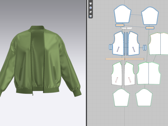The width and height of the screenshot is (168, 126).
Task: Select the bottom-left green-outlined sleeve pattern
Action: pyautogui.click(x=121, y=98)
